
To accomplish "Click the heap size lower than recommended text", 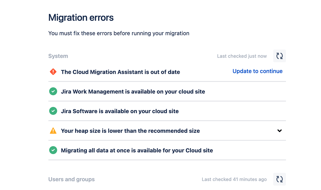I will 130,131.
